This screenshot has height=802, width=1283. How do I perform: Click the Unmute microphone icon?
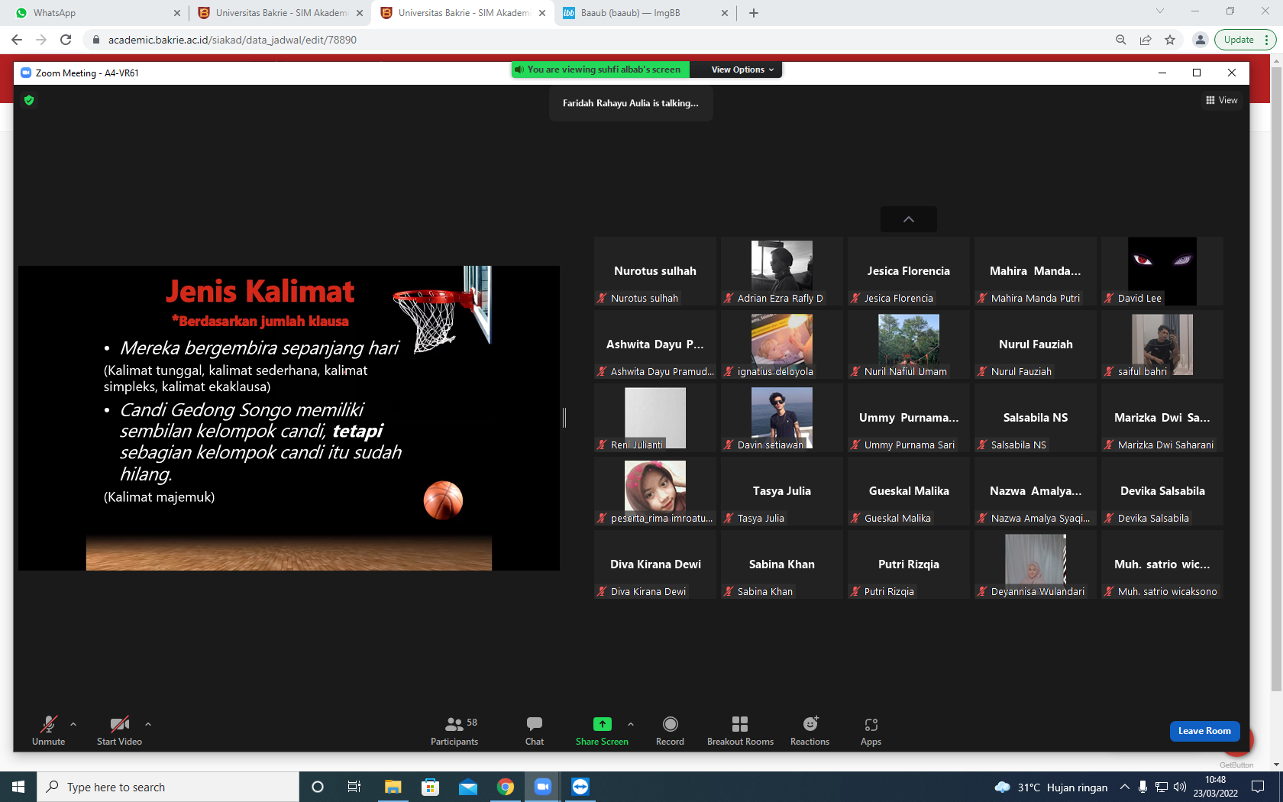coord(49,723)
